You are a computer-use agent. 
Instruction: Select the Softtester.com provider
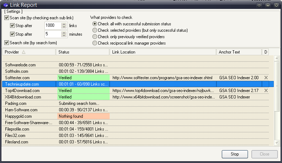[17, 78]
